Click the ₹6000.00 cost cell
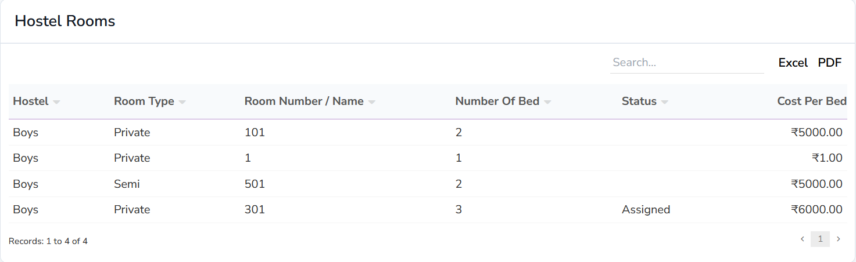The height and width of the screenshot is (262, 856). click(816, 210)
